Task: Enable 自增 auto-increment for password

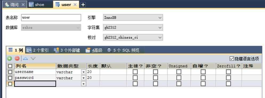Action: coord(203,78)
